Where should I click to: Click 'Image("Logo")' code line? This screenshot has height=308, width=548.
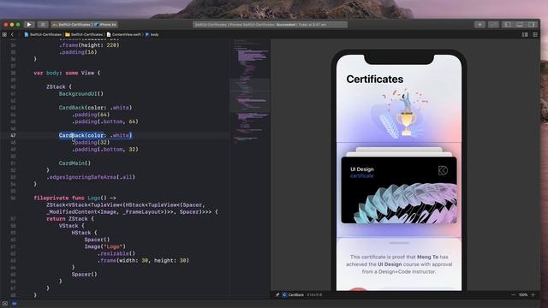tap(104, 246)
